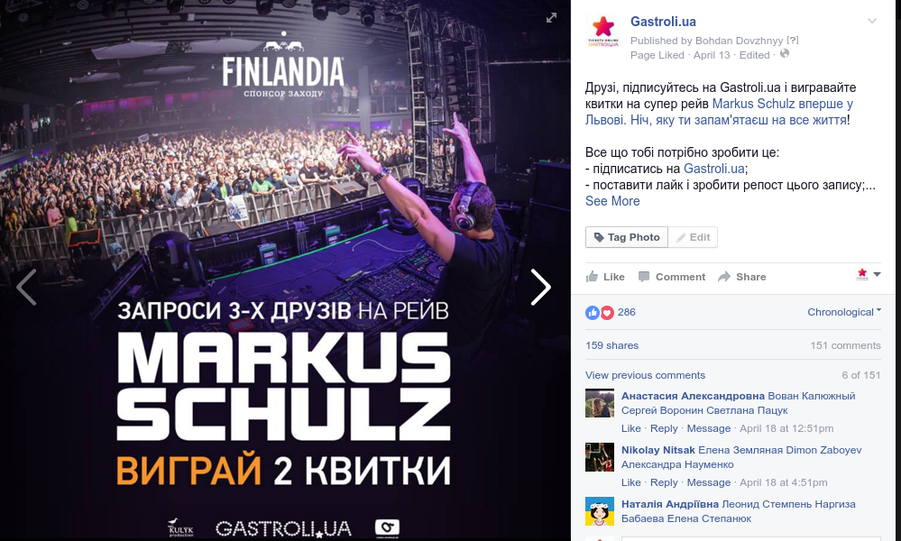Go to the previous photo arrow
The width and height of the screenshot is (901, 541).
[x=26, y=287]
